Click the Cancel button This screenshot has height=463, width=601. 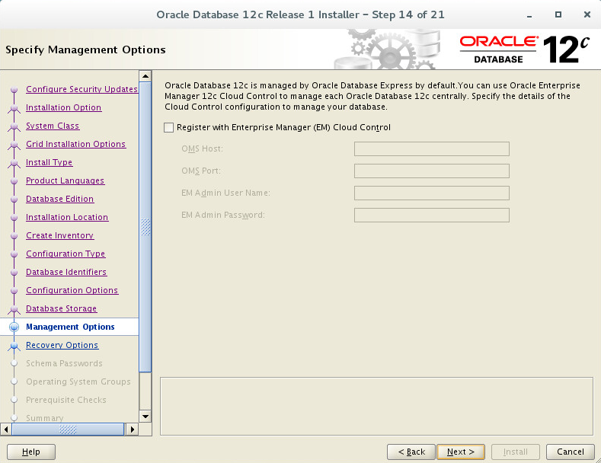tap(571, 452)
